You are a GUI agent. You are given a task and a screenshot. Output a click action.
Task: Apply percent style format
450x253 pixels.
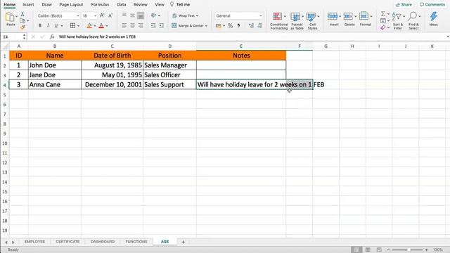pyautogui.click(x=230, y=26)
